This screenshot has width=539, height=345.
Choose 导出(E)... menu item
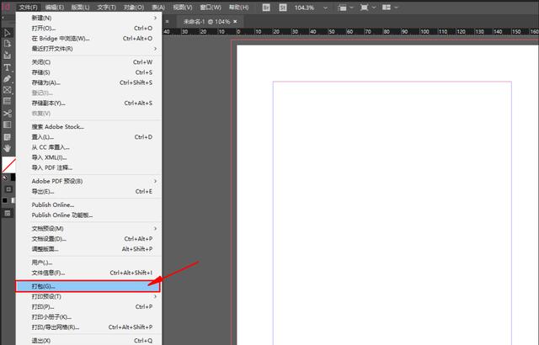pyautogui.click(x=88, y=192)
